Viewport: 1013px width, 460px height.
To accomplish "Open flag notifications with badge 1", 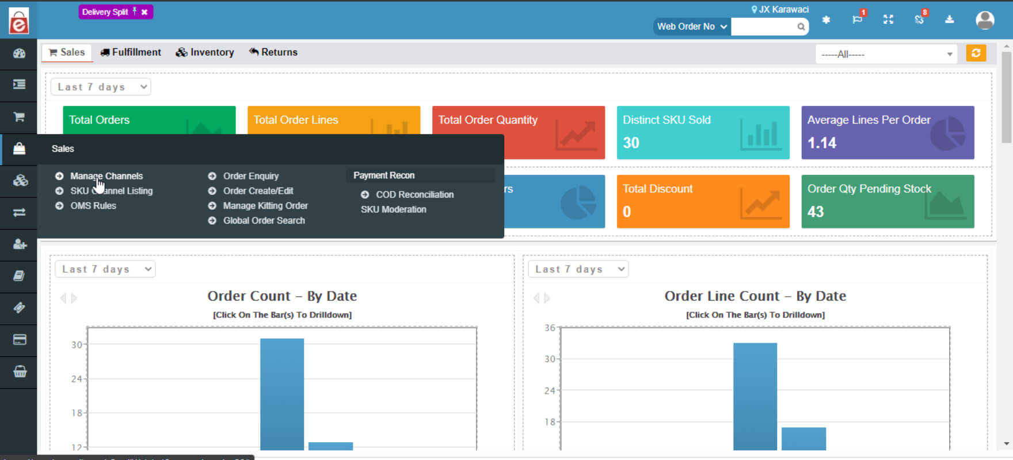I will [x=858, y=19].
